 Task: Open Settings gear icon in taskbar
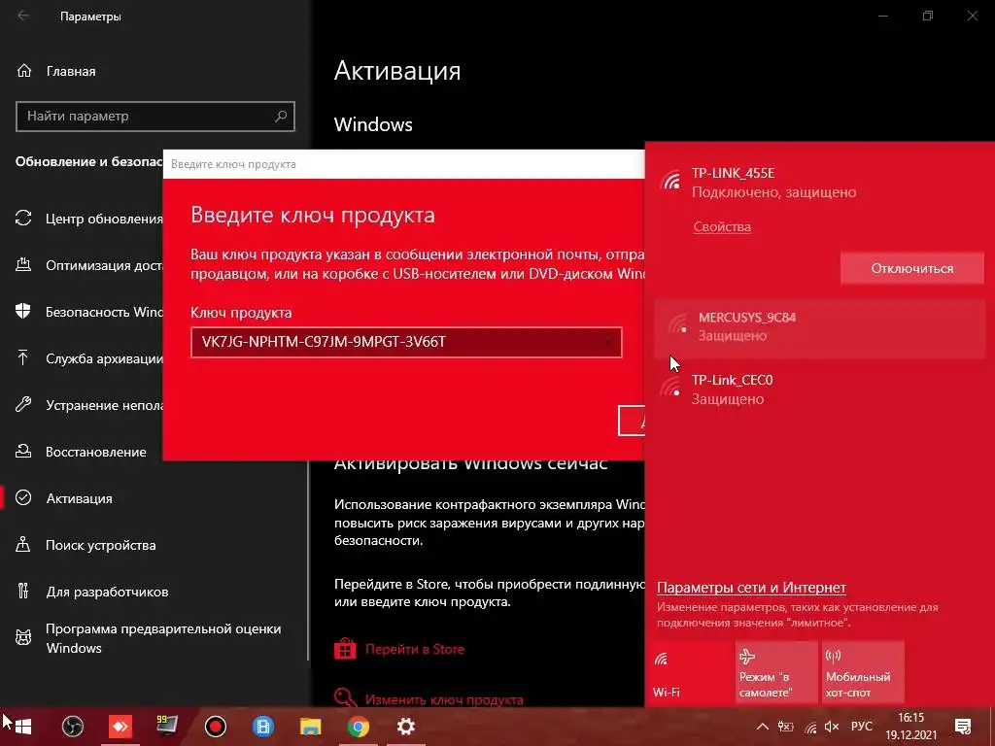tap(405, 727)
